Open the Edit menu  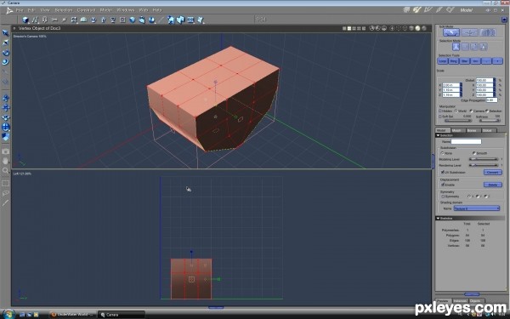pos(31,10)
